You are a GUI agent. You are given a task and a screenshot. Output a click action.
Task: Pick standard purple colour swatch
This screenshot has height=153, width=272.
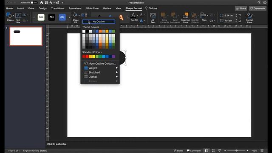(113, 57)
